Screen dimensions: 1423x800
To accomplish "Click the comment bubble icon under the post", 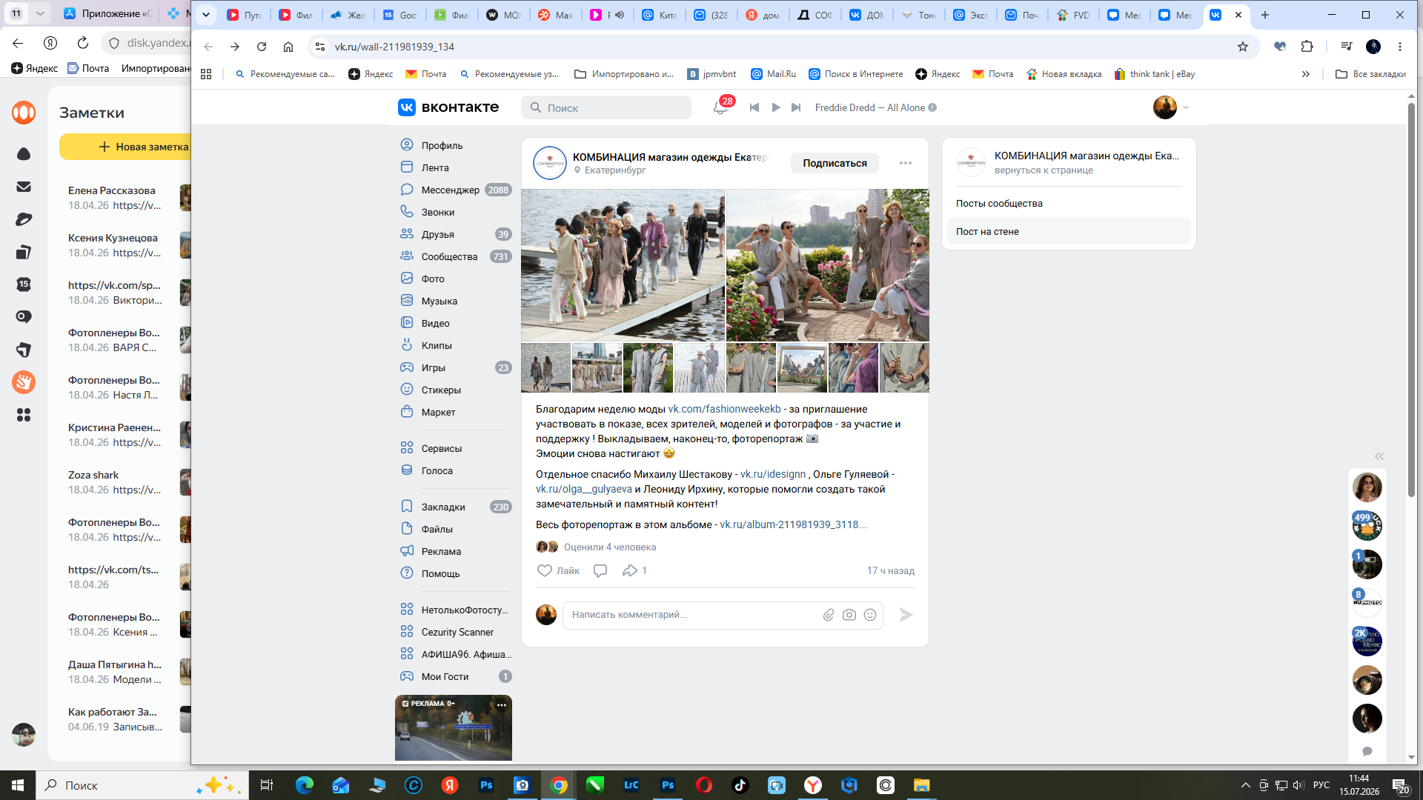I will (600, 570).
